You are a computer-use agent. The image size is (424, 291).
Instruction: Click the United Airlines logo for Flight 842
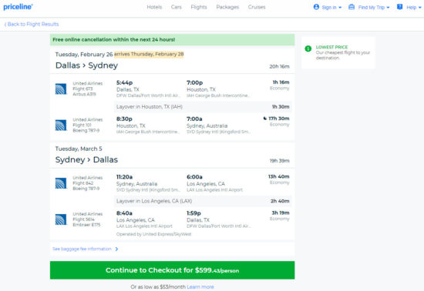[61, 183]
